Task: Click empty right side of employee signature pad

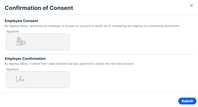Action: (x=56, y=42)
